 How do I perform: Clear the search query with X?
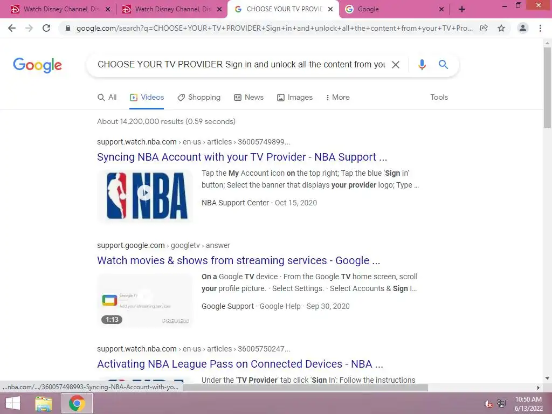[396, 65]
